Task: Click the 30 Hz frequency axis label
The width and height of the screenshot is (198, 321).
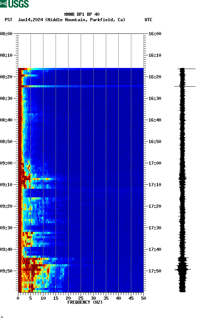Action: [x=93, y=298]
